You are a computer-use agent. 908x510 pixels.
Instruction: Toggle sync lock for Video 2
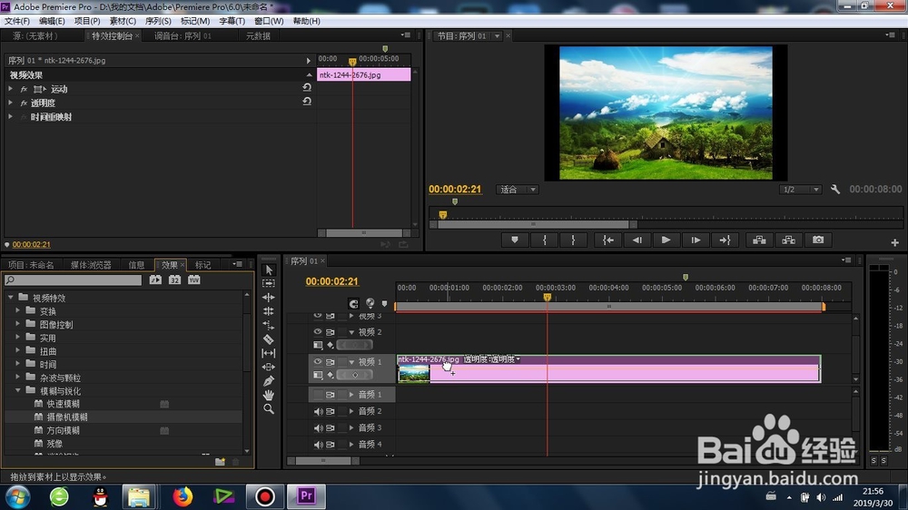(331, 332)
